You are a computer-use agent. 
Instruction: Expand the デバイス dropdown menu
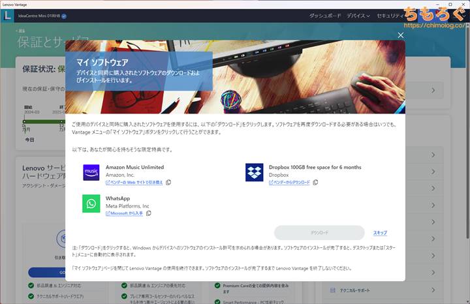[x=358, y=16]
